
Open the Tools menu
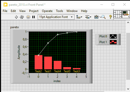[x=59, y=11]
